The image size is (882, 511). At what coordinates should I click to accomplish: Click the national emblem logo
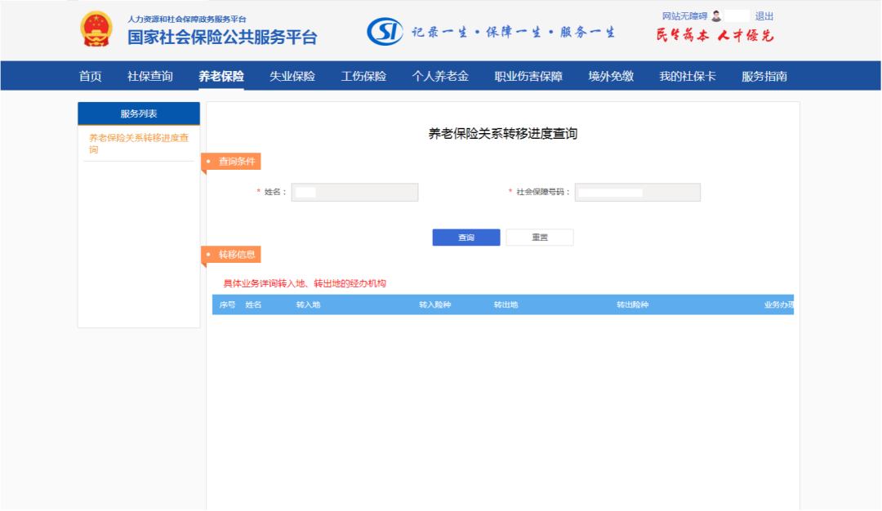[97, 27]
